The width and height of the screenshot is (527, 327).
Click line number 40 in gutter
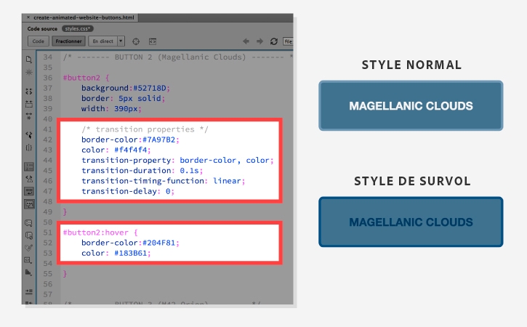pyautogui.click(x=48, y=119)
